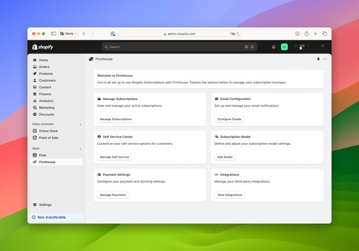Open Settings in the sidebar
Screen dimensions: 359x251
pyautogui.click(x=57, y=204)
